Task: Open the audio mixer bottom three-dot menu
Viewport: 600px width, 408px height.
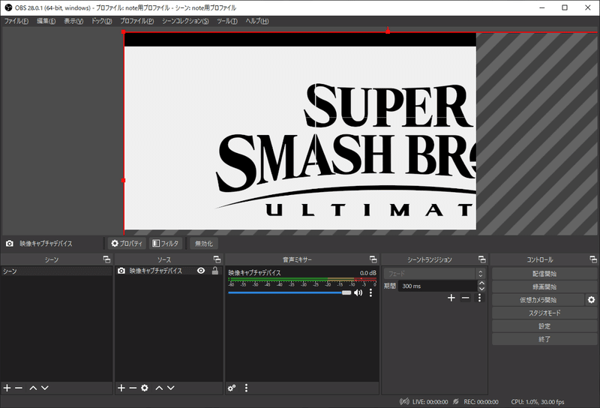Action: 246,388
